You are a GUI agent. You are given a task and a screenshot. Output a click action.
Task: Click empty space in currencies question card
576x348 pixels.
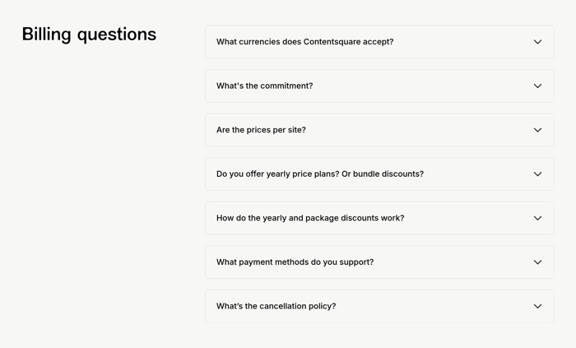(461, 42)
